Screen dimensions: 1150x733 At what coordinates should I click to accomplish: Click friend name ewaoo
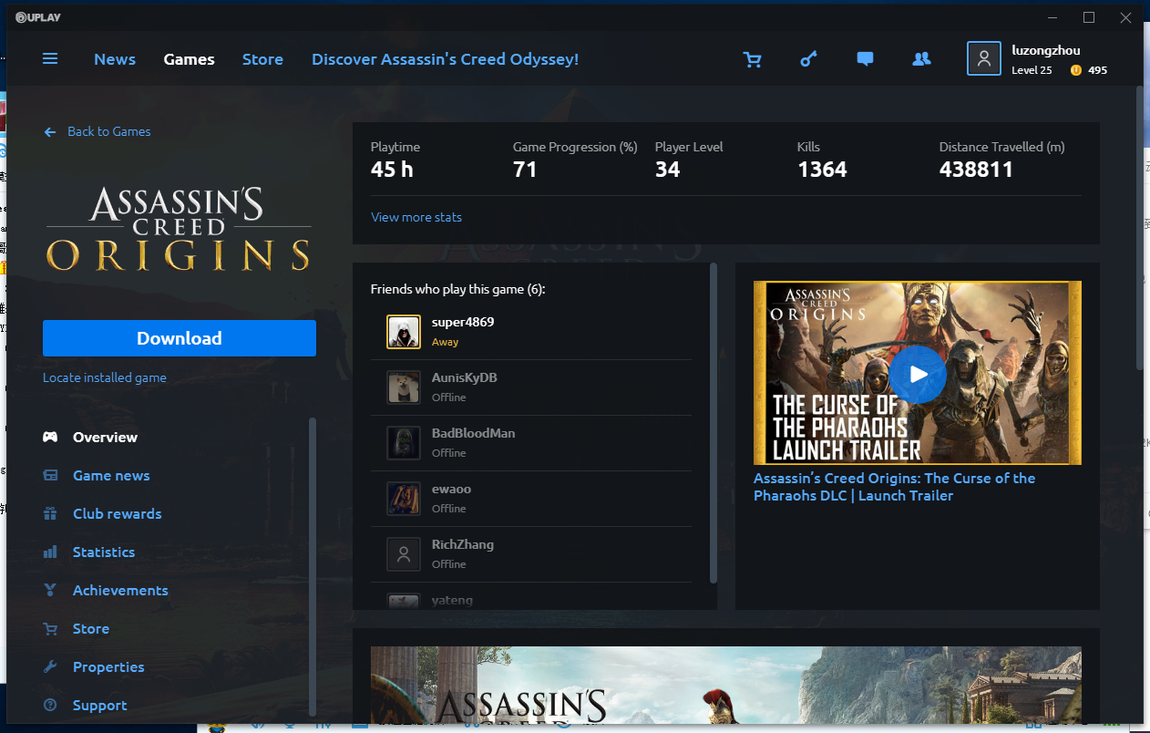[451, 489]
